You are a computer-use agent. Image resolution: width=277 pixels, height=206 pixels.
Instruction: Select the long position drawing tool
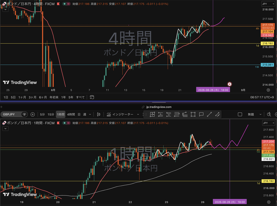[x=160, y=115]
